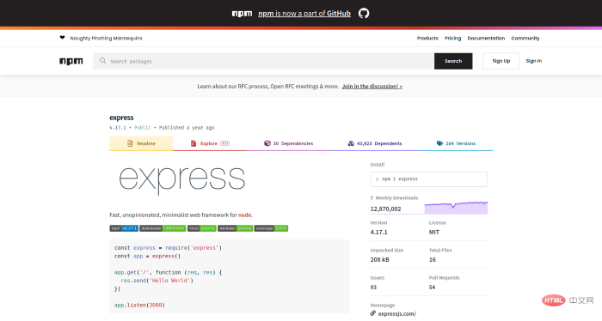Open the Pricing link

click(452, 39)
